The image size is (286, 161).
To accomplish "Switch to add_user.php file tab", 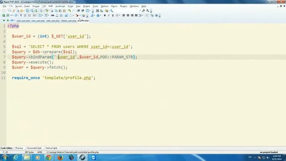I will pos(23,21).
